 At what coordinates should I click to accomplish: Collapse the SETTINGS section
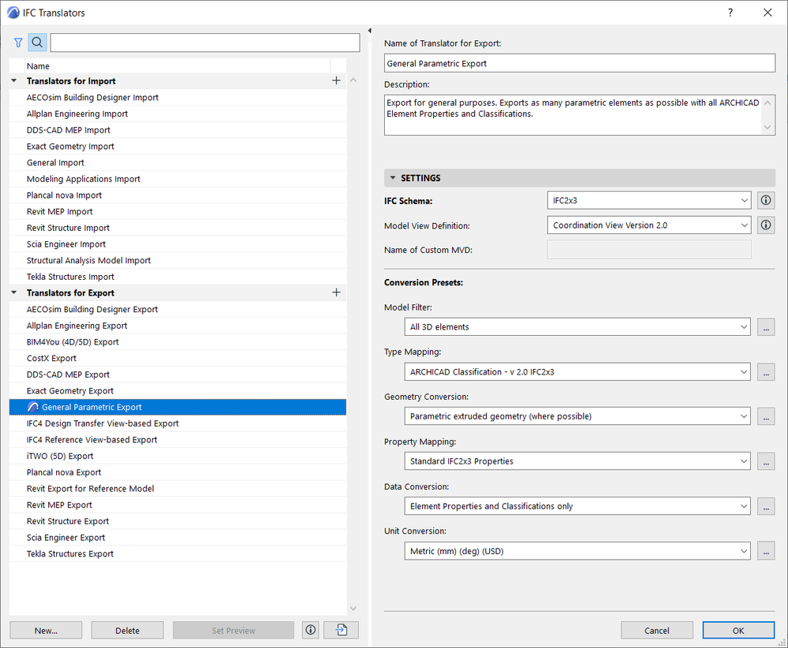click(x=393, y=178)
